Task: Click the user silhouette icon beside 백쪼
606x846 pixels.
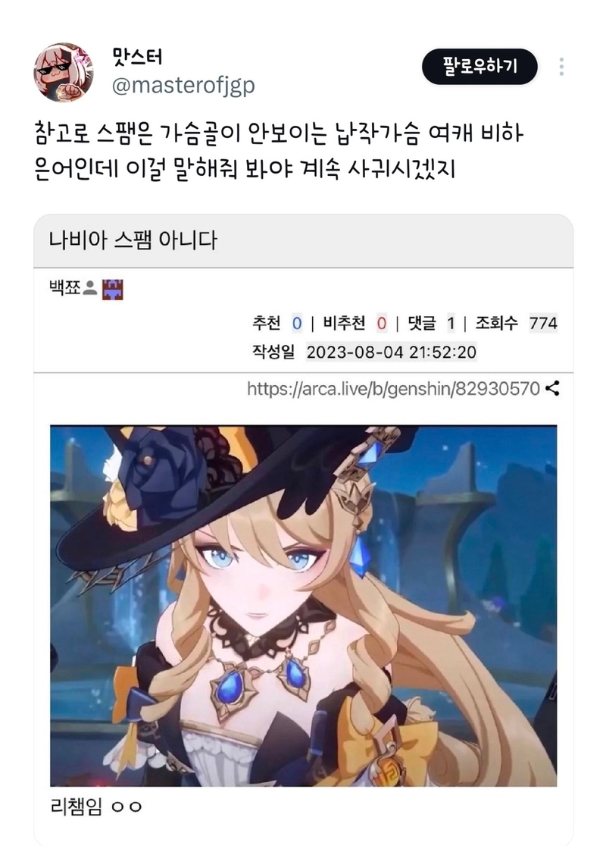Action: pos(90,288)
